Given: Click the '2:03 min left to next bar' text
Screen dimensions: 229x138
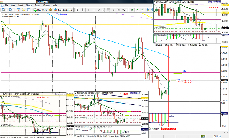Looking at the screenshot, I should pyautogui.click(x=10, y=17).
